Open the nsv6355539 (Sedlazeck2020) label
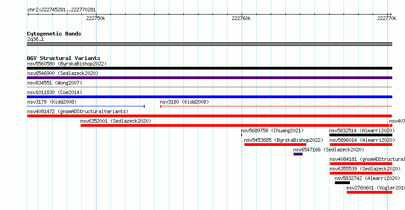 (365, 169)
